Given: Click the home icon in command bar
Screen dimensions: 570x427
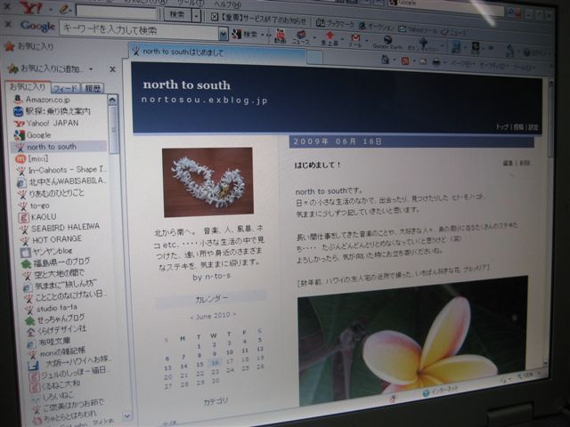Looking at the screenshot, I should point(385,60).
